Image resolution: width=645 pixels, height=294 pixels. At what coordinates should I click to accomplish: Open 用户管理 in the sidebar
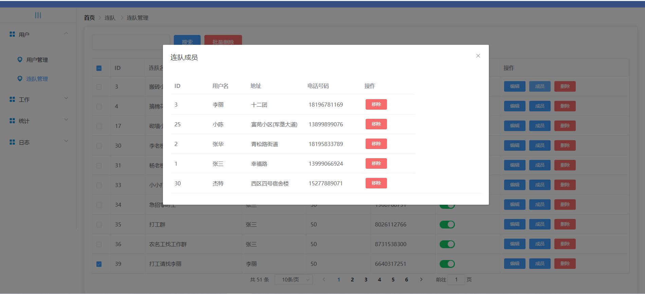pos(37,60)
